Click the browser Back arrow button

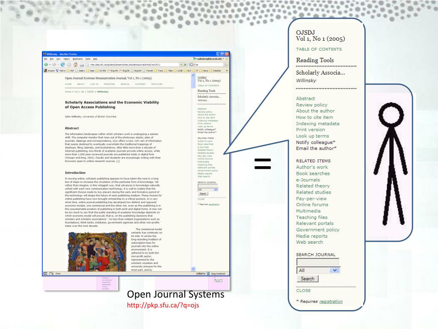(x=46, y=65)
